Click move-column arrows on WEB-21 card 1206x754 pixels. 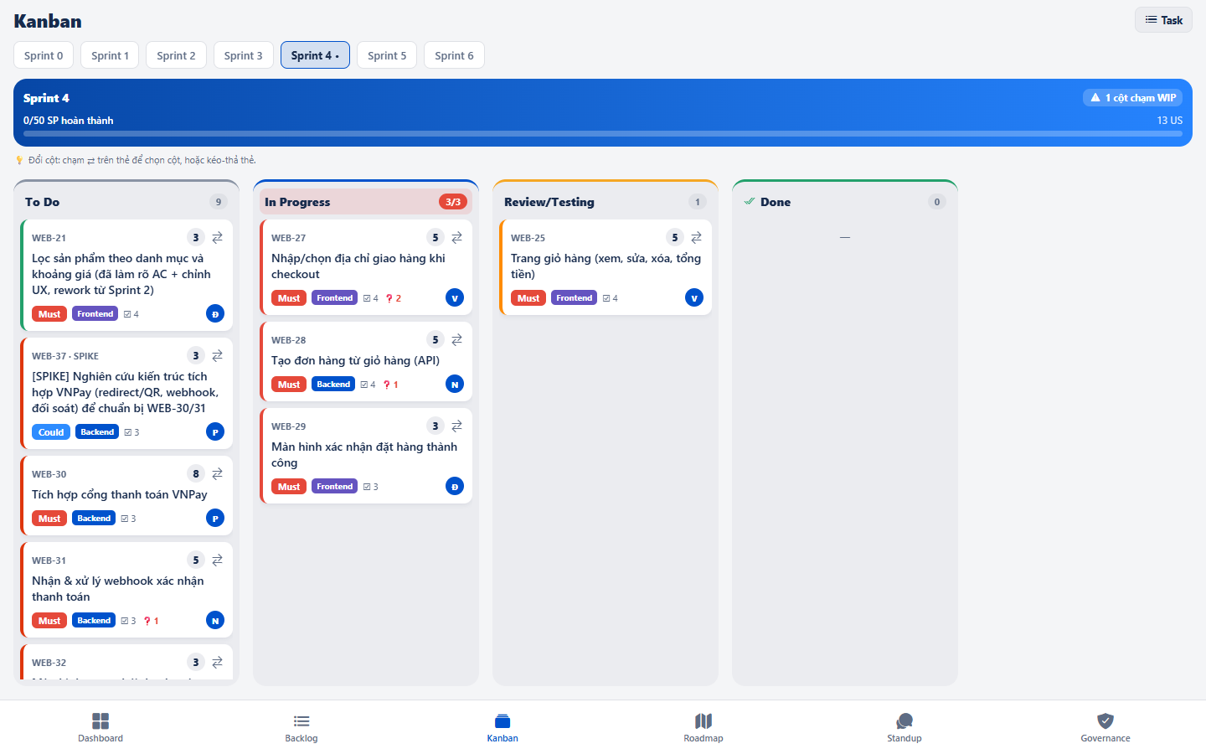(x=217, y=238)
